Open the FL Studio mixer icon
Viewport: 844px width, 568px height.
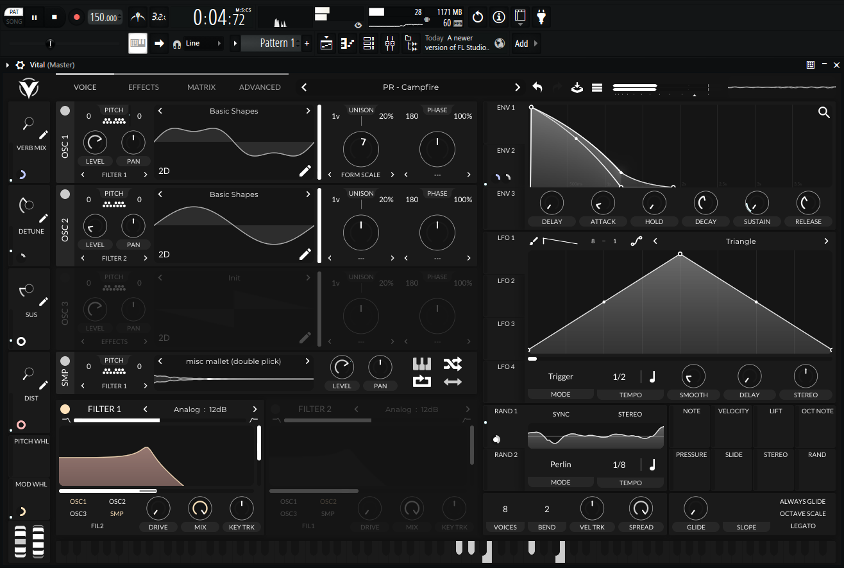pos(389,44)
